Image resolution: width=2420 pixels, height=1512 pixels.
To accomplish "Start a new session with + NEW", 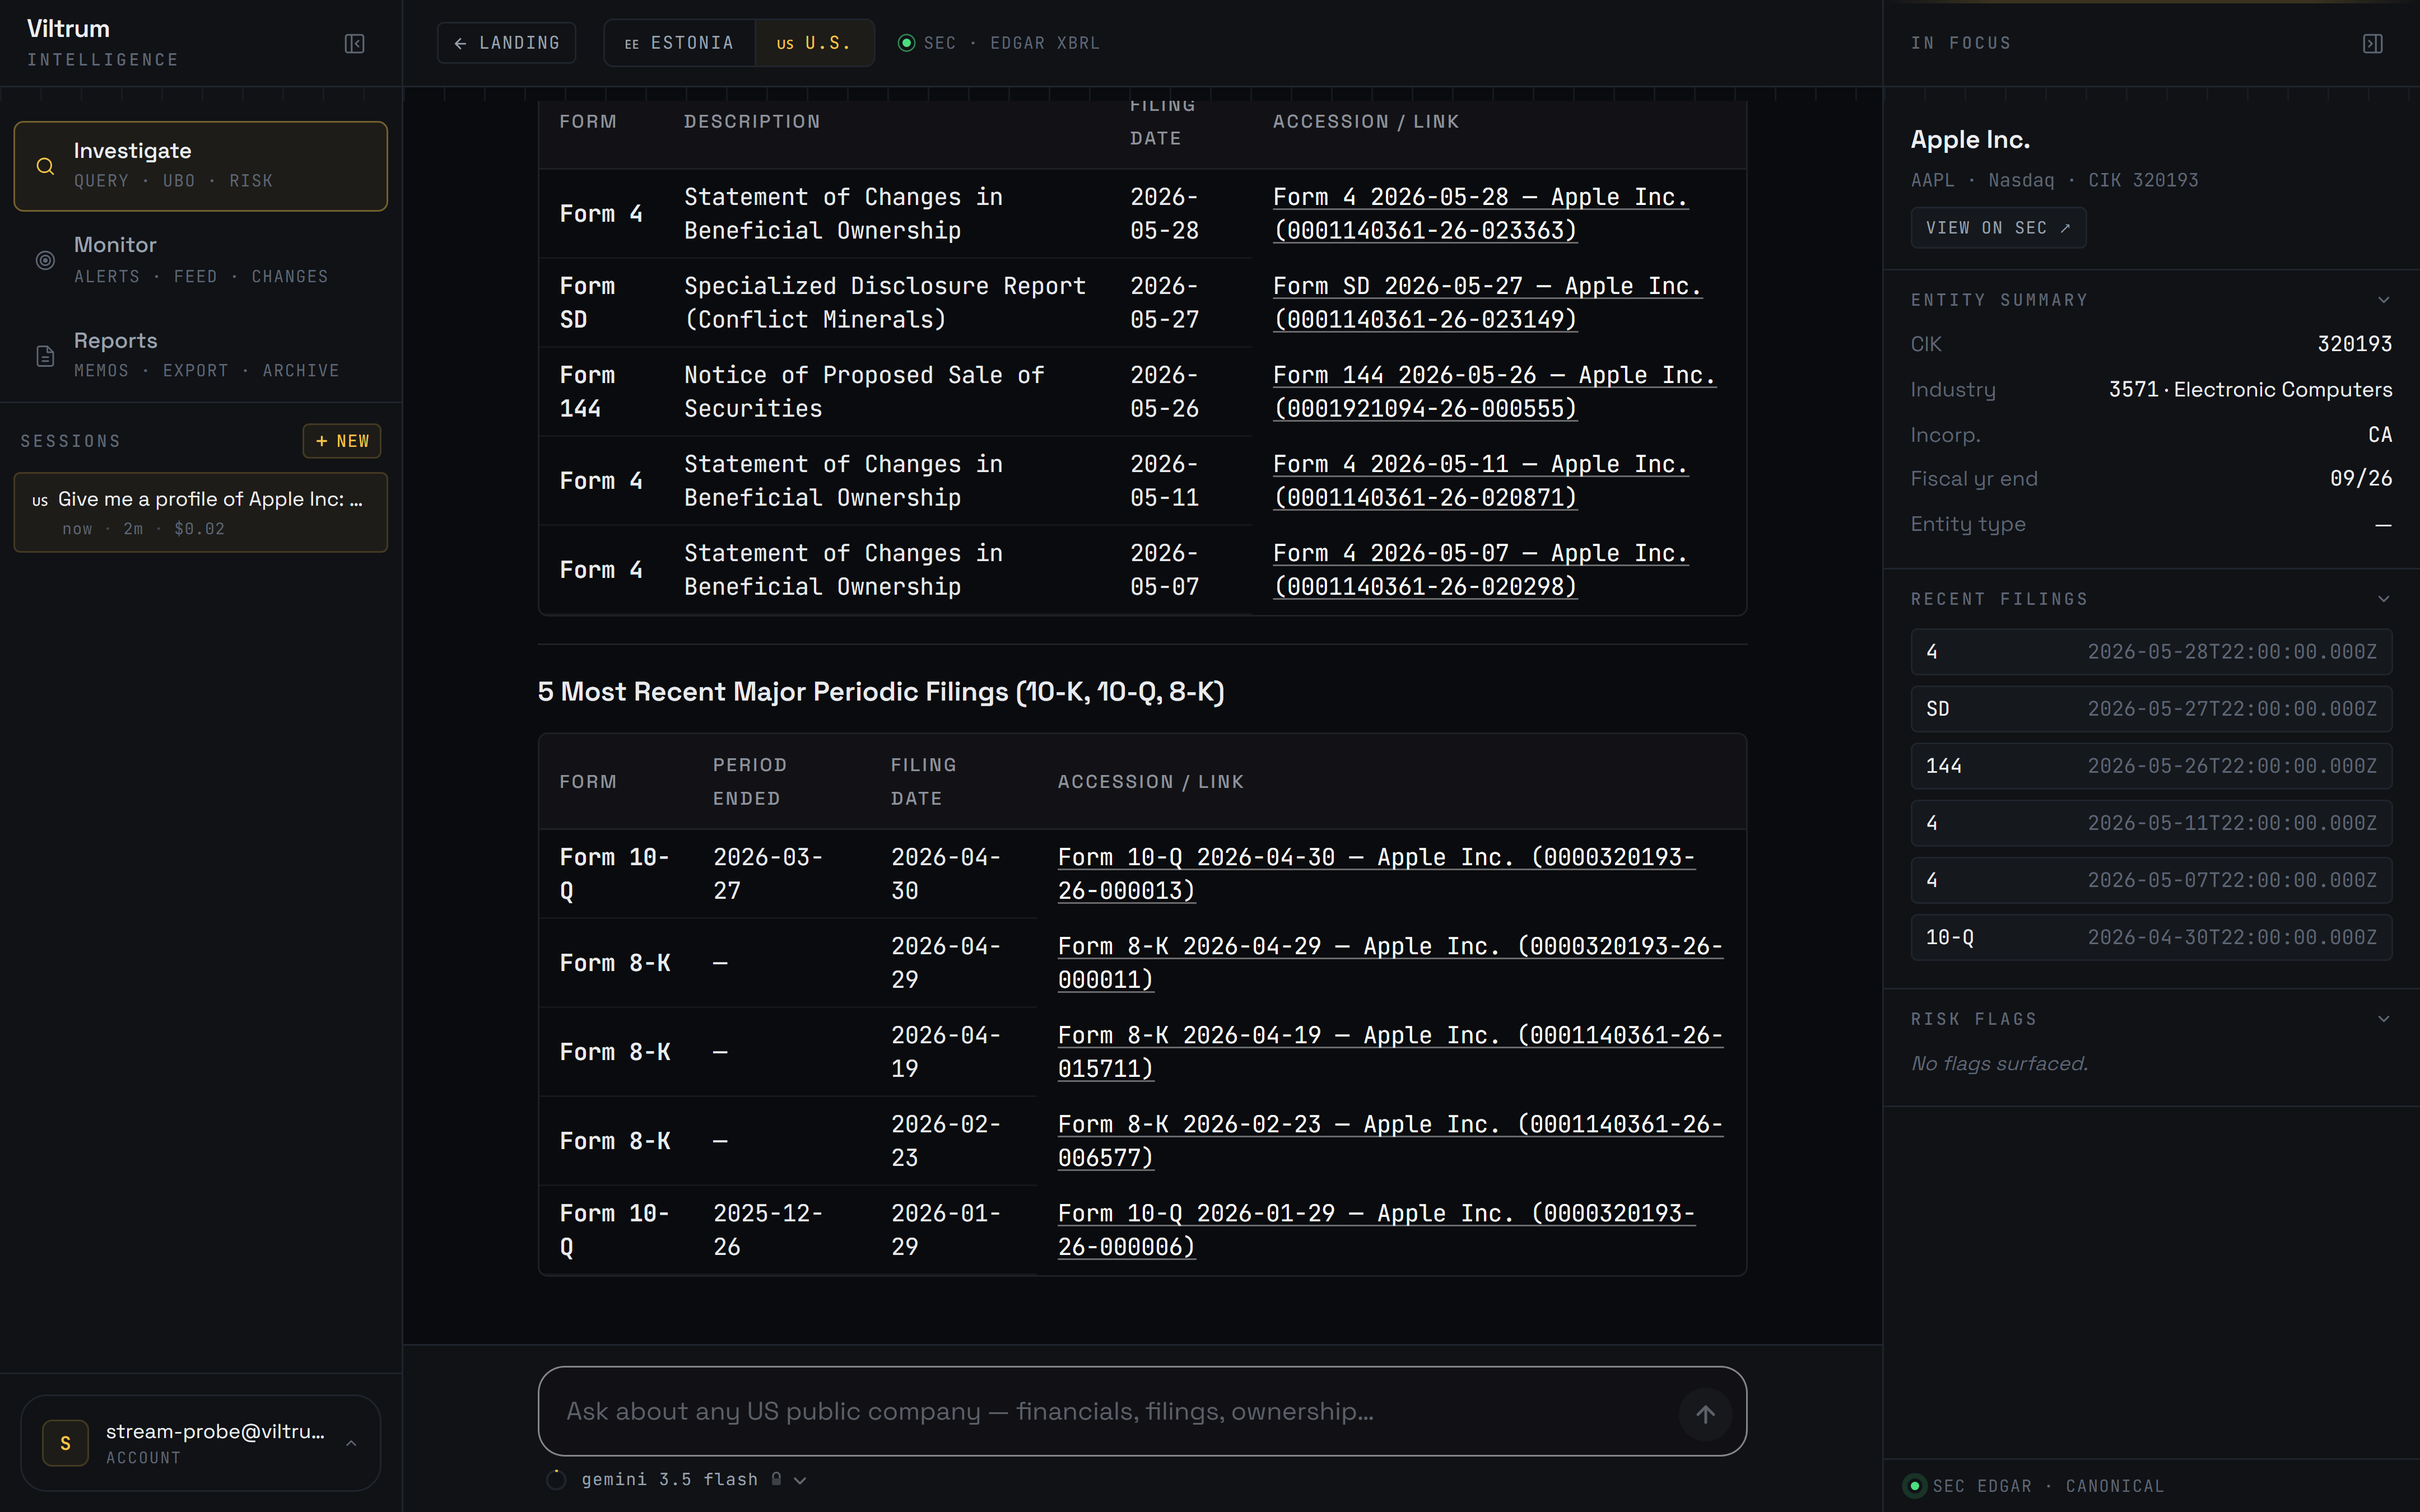I will click(342, 441).
